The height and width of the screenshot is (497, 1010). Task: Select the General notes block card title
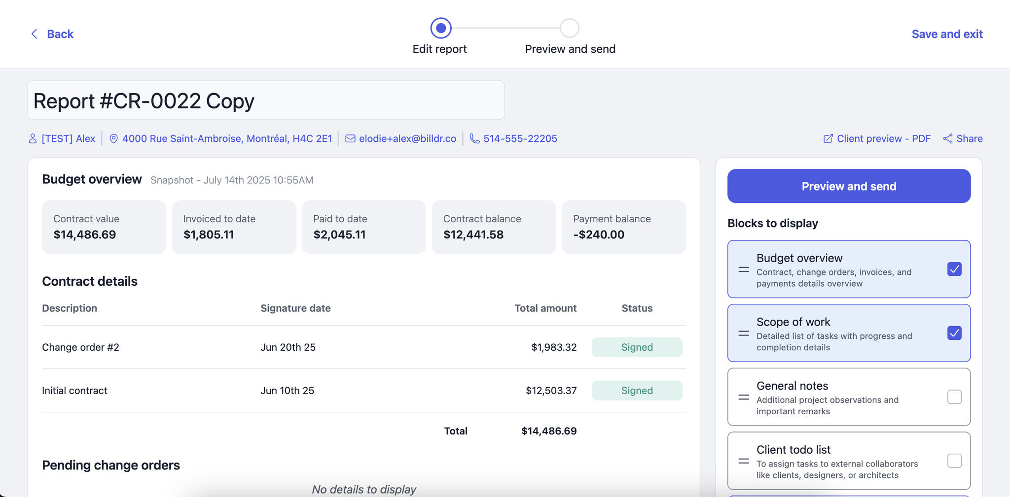[792, 386]
